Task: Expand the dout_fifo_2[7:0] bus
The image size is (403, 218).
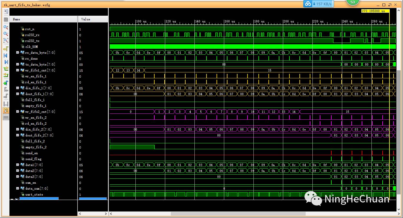Action: [x=18, y=135]
